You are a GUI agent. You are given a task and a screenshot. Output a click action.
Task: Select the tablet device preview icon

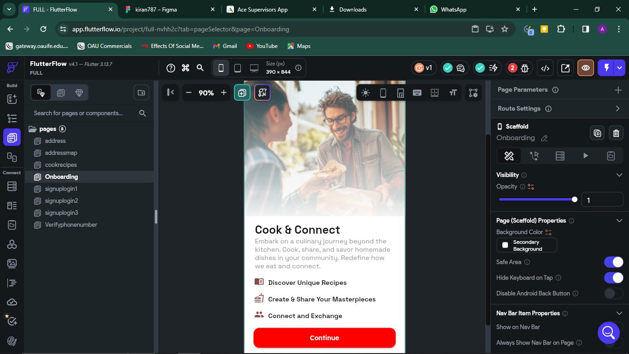[x=238, y=68]
